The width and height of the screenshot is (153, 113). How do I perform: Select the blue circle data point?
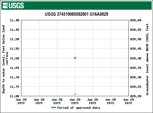click(75, 58)
